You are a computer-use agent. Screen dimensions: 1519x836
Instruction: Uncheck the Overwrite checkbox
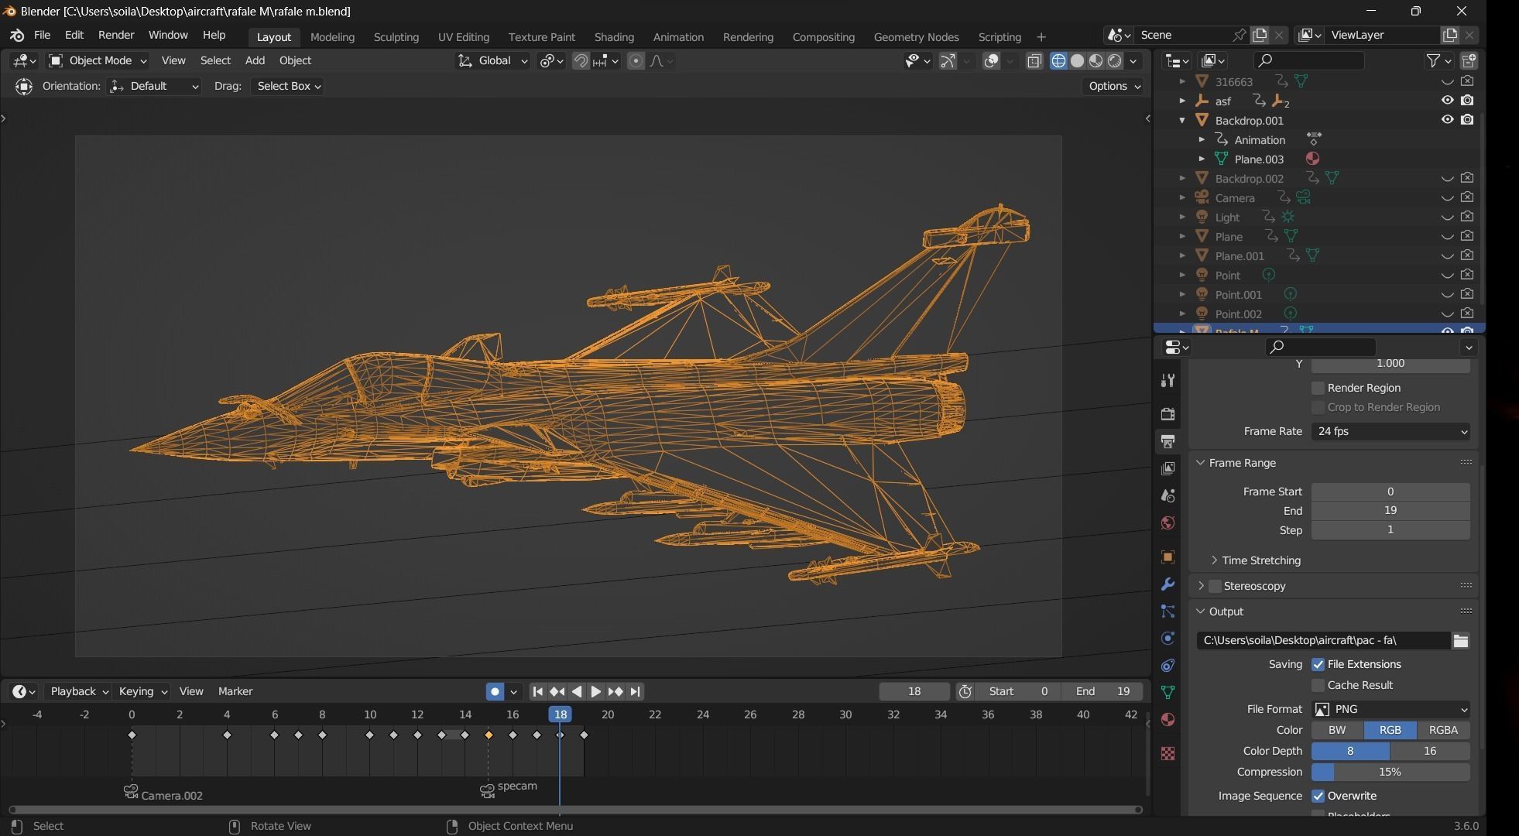pyautogui.click(x=1318, y=797)
